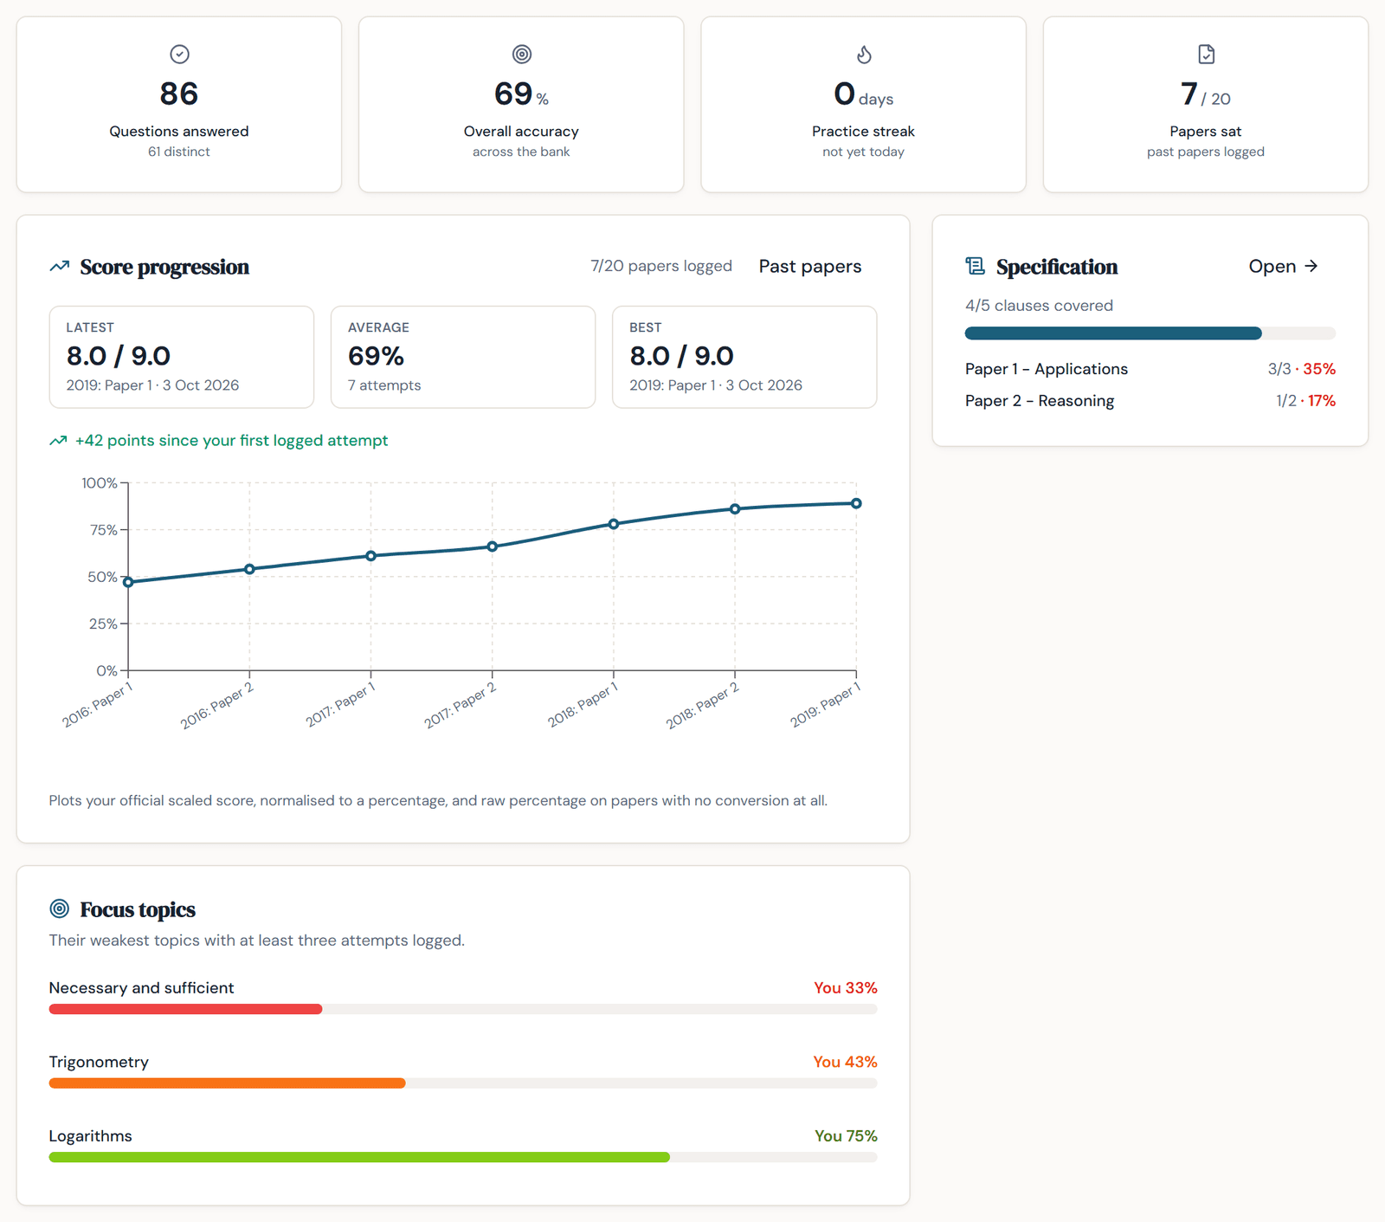Click the Logarithms topic label
This screenshot has height=1222, width=1385.
(91, 1136)
